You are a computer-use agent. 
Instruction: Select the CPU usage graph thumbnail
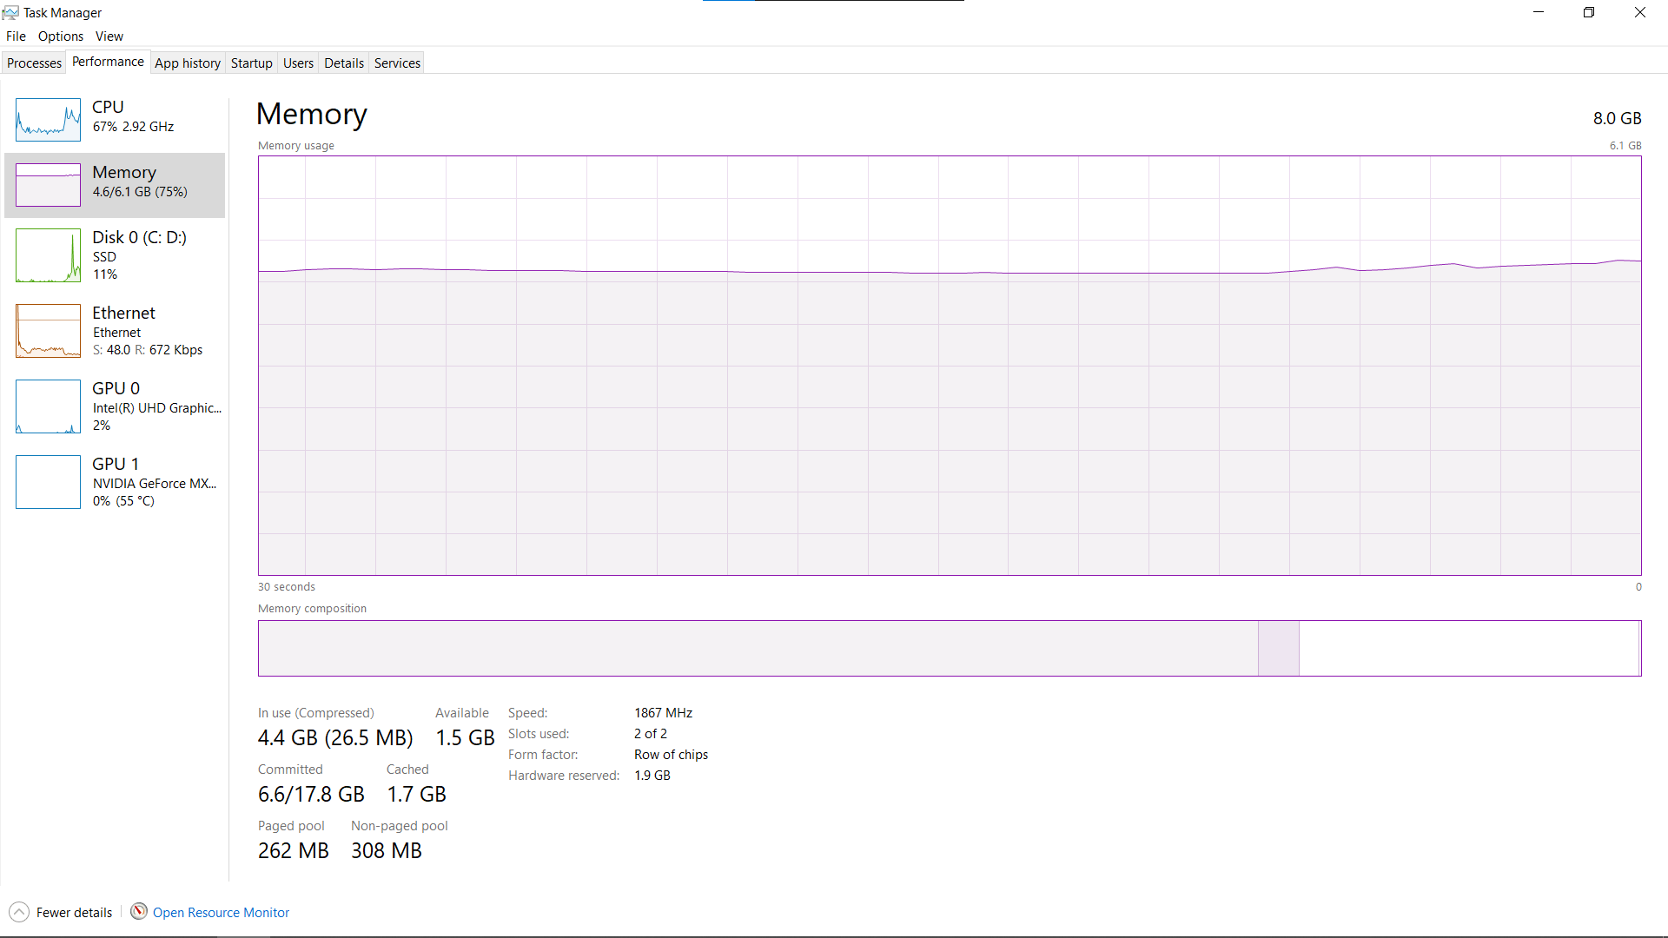click(48, 120)
